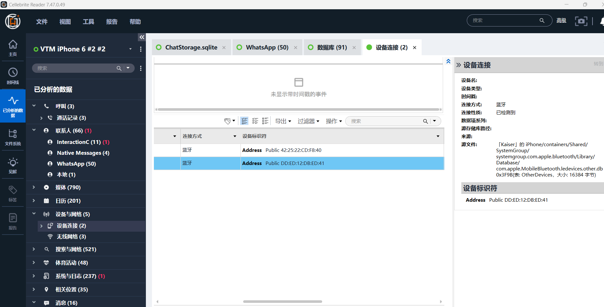Open the 帮助 menu

(135, 22)
